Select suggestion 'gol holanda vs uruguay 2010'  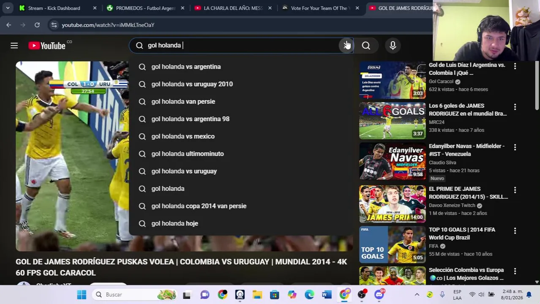click(241, 84)
